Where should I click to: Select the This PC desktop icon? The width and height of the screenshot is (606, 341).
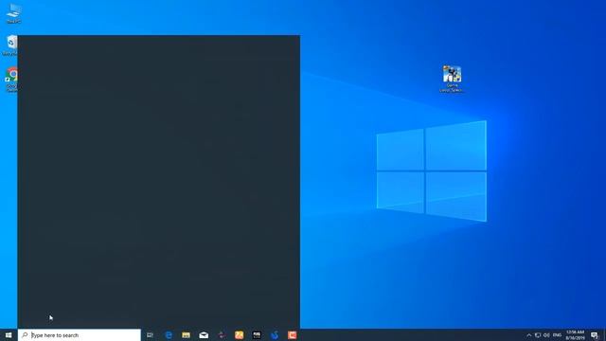[13, 13]
